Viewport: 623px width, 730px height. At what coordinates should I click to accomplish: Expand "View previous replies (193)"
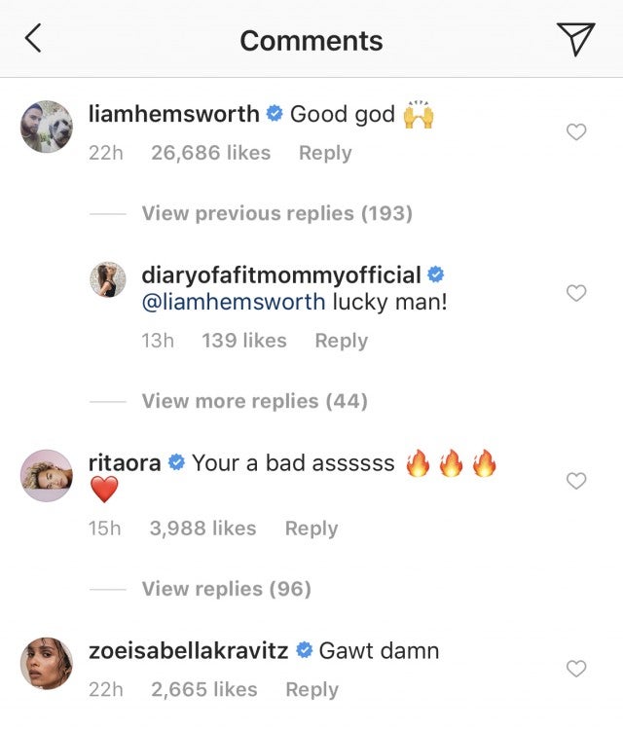tap(276, 213)
